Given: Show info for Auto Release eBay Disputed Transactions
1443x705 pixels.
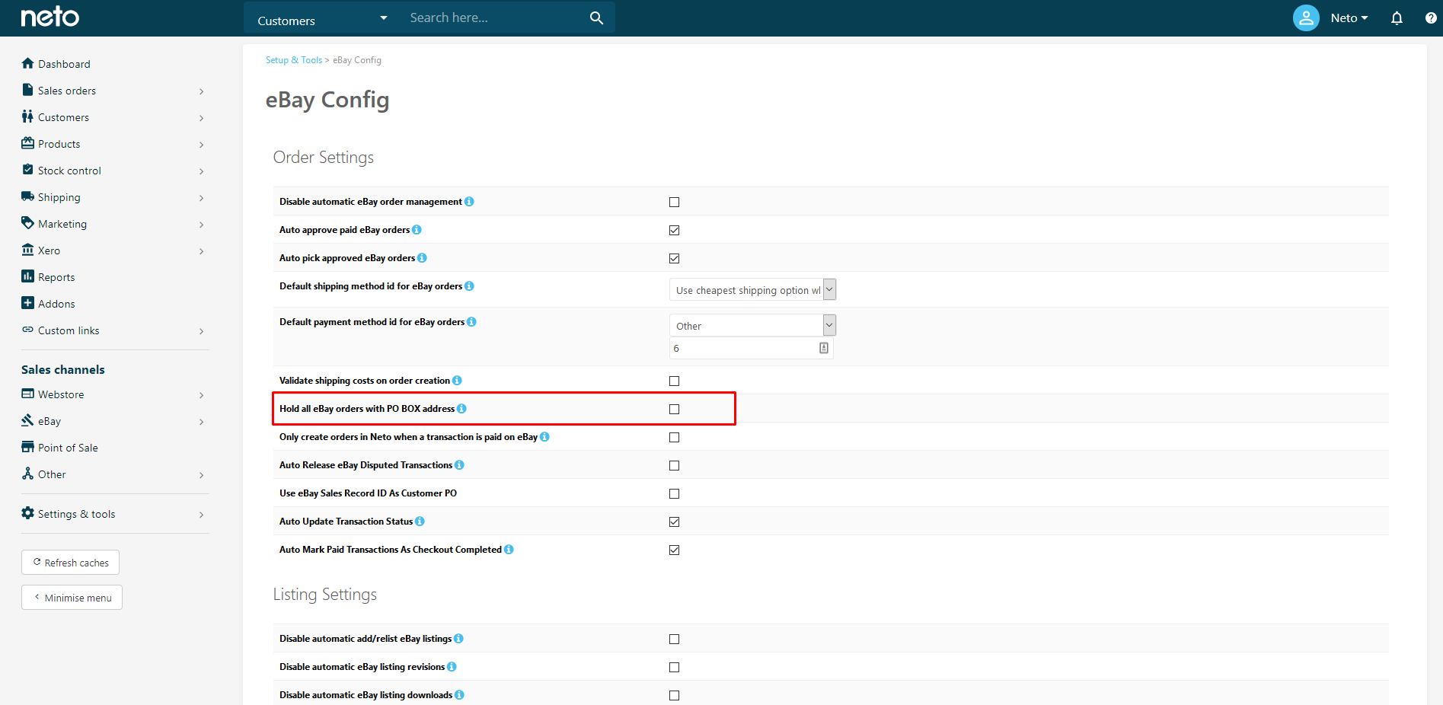Looking at the screenshot, I should tap(459, 465).
